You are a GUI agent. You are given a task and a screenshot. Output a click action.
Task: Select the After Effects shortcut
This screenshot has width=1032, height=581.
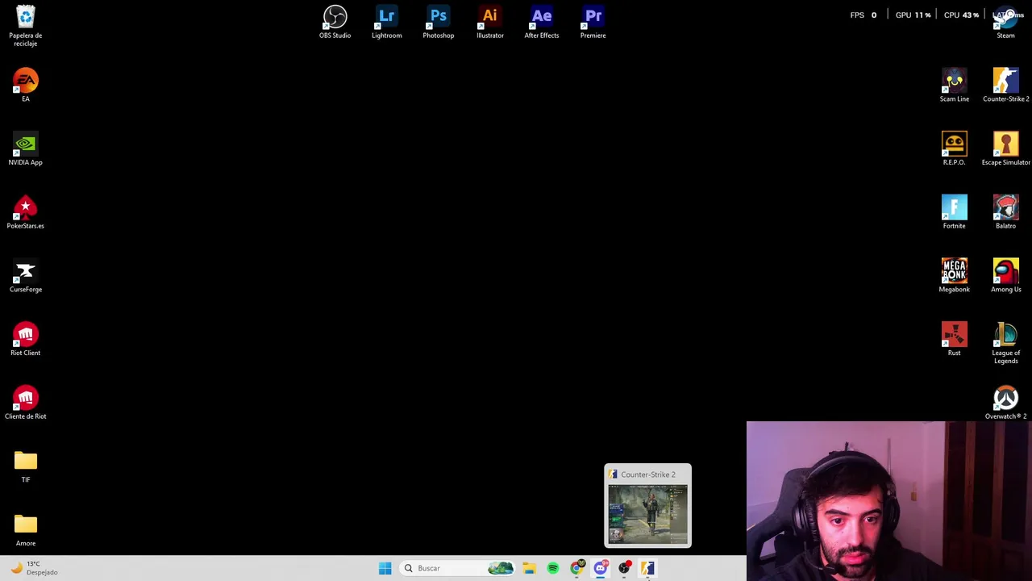point(542,22)
